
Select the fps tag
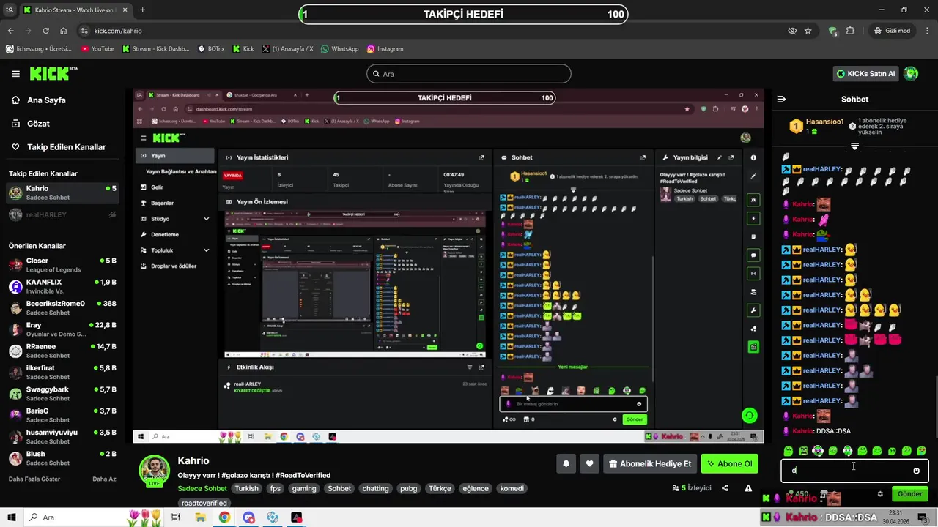275,488
